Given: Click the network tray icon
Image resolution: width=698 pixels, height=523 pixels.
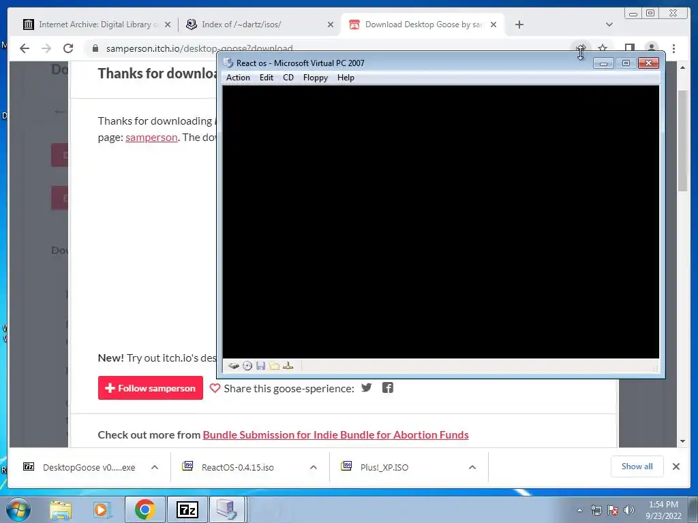Looking at the screenshot, I should [596, 510].
